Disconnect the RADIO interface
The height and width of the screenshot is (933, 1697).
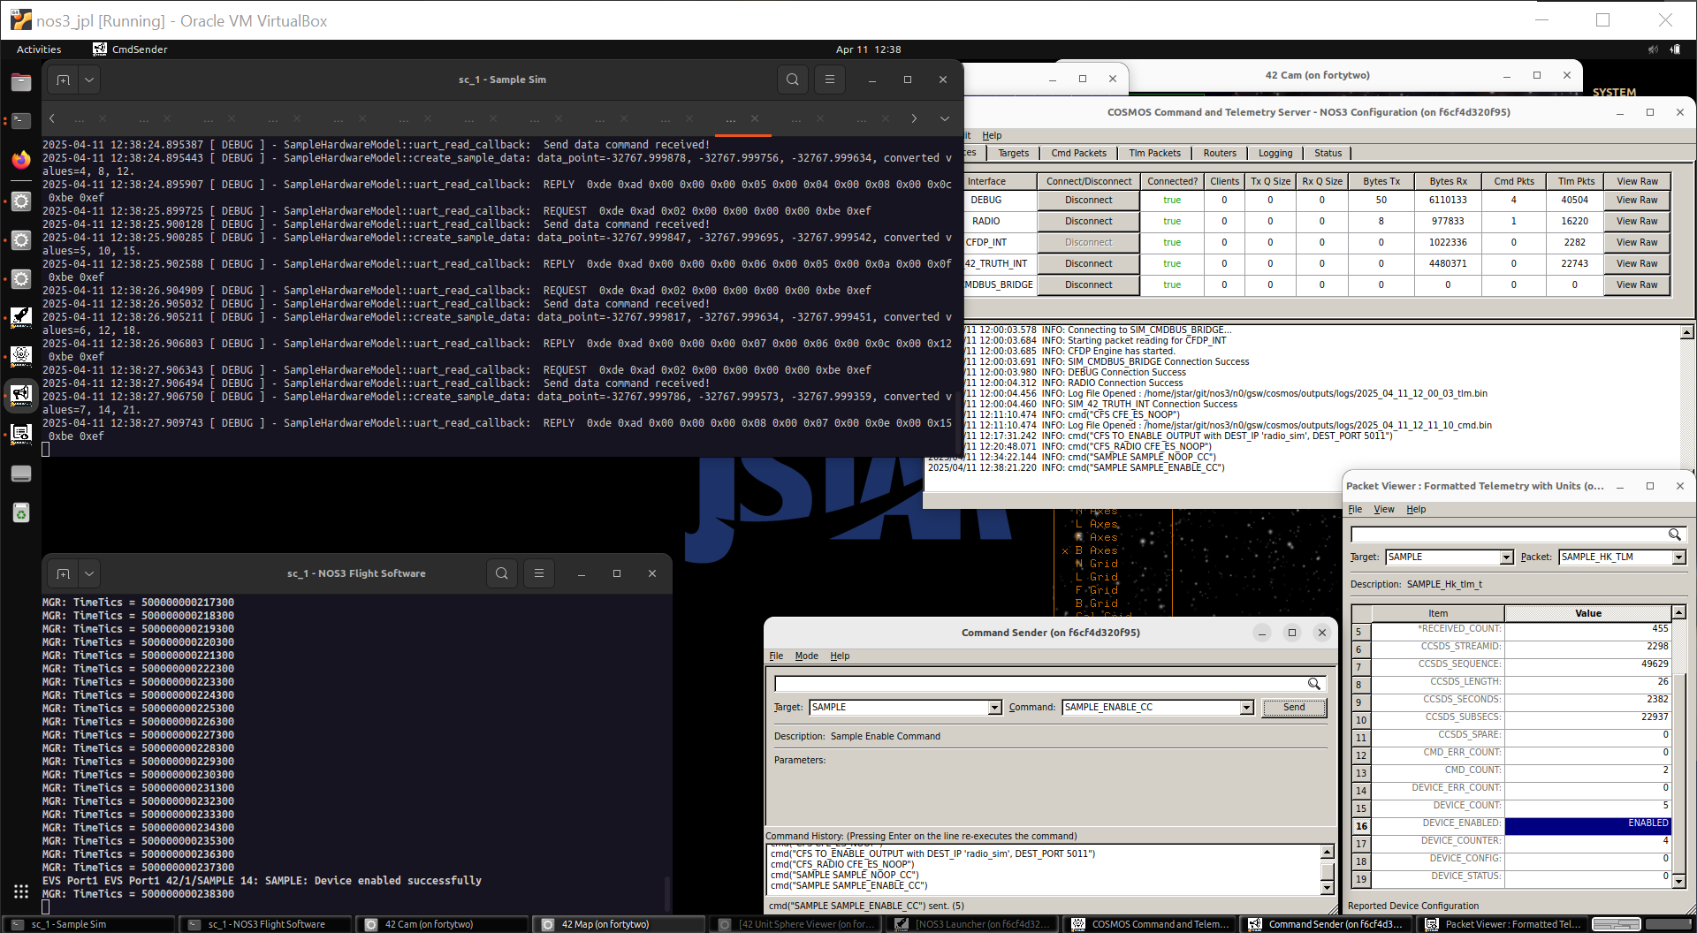point(1088,222)
